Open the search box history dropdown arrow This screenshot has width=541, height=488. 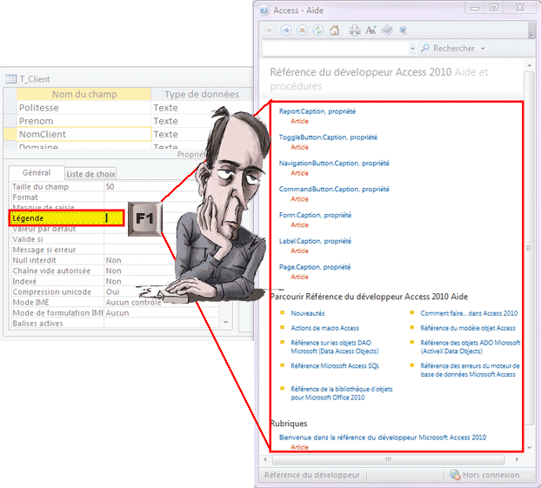(412, 49)
